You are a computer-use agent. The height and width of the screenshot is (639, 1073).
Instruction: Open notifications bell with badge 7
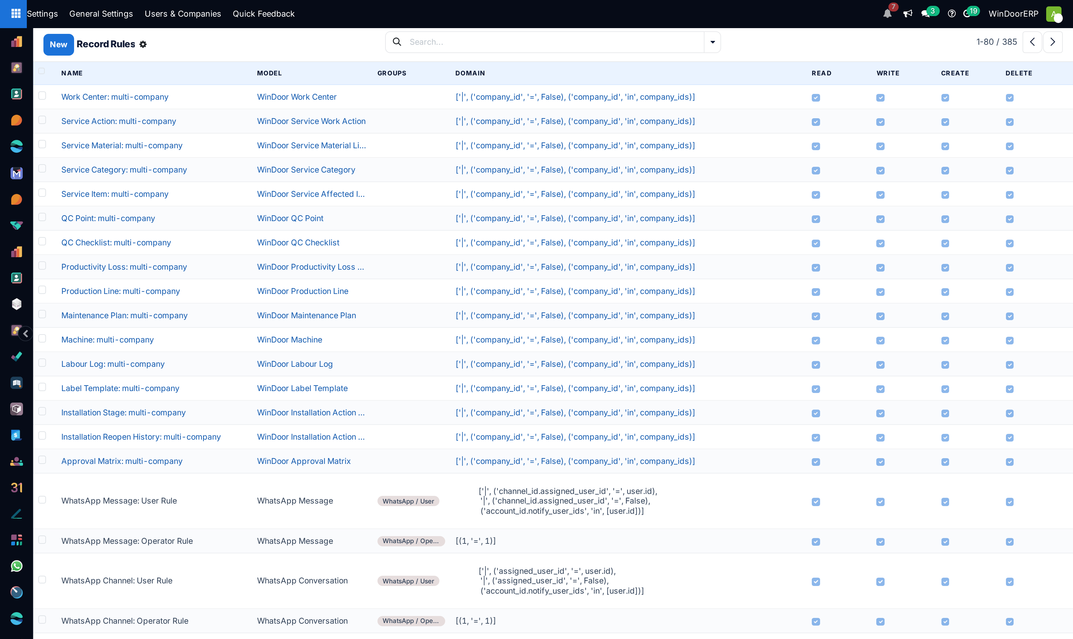coord(887,14)
